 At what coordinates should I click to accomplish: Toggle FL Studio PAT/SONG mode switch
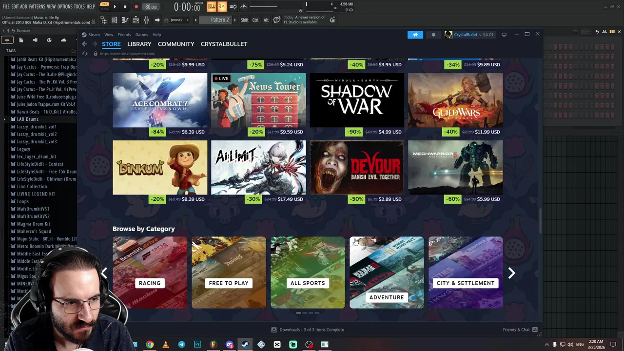point(104,6)
